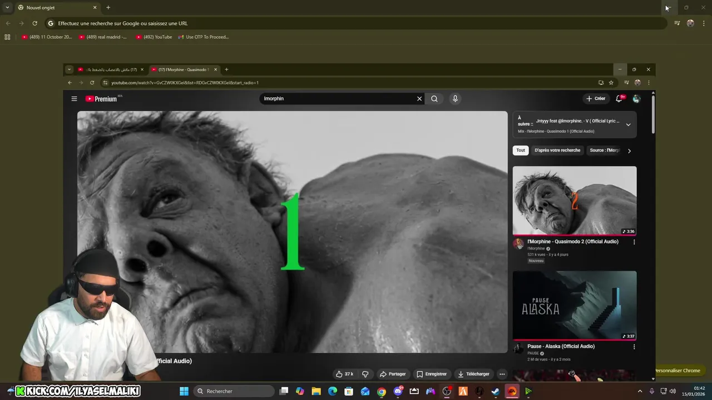Close the l'Morphine - Quasimodo tab
Screen dimensions: 712x400
point(215,69)
